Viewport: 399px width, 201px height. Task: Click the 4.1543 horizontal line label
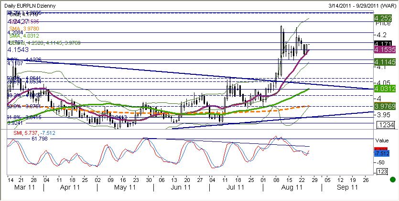[x=18, y=50]
